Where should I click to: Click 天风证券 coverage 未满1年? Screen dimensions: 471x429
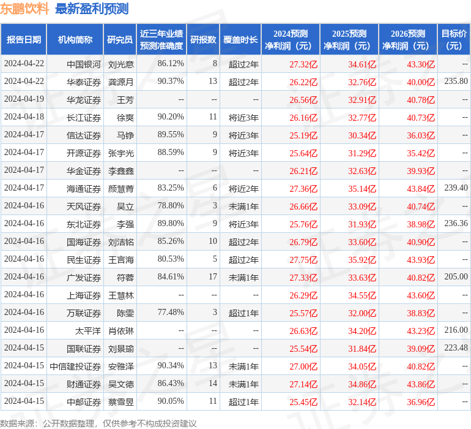[243, 206]
